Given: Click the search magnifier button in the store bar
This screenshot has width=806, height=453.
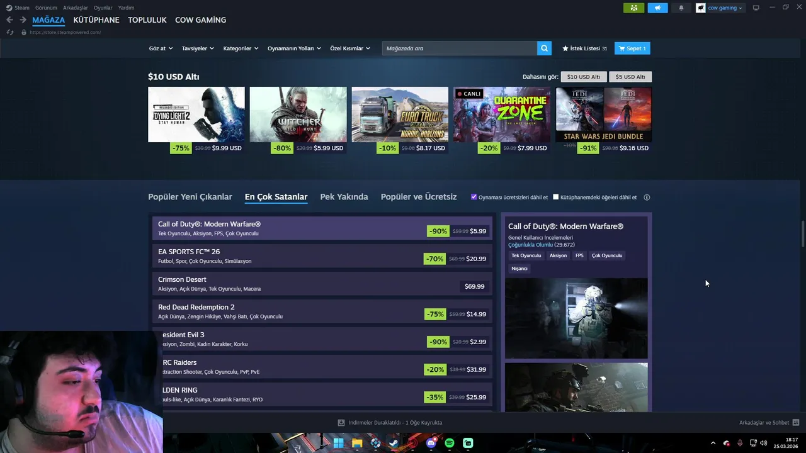Looking at the screenshot, I should coord(544,48).
